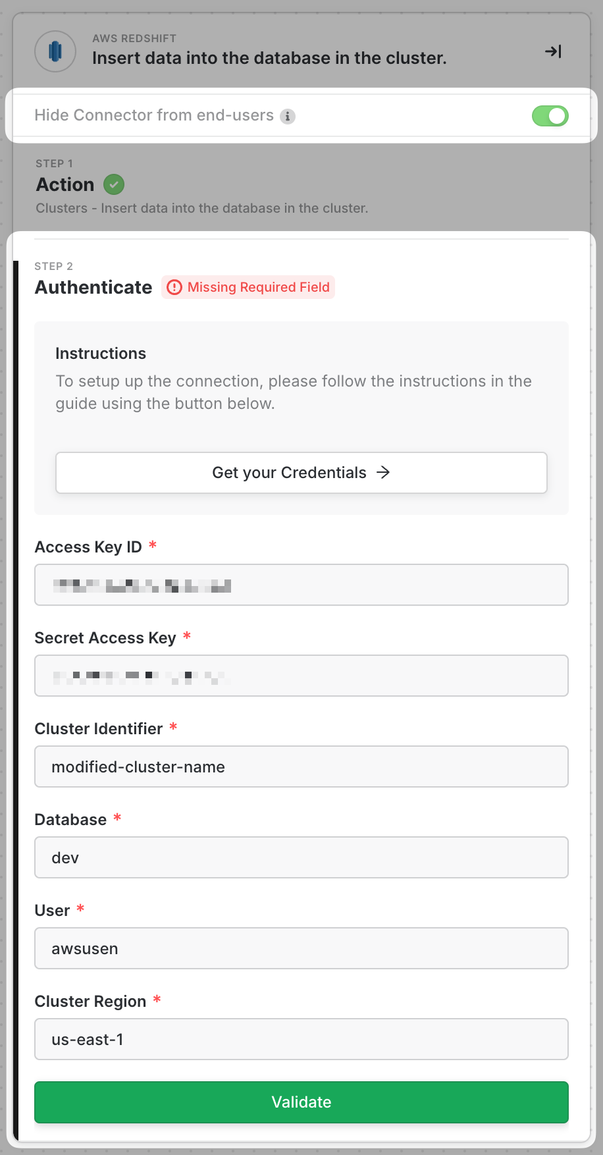Edit the Cluster Identifier field

(301, 766)
